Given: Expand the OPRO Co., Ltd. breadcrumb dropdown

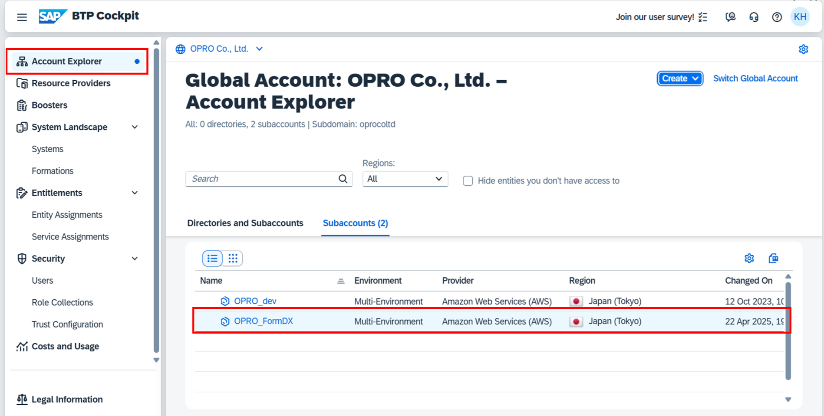Looking at the screenshot, I should coord(259,49).
